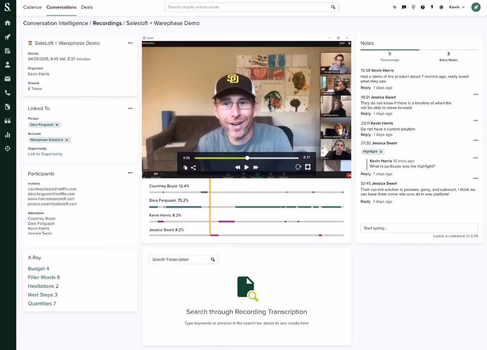Click the crosshair target icon in sidebar

(8, 149)
